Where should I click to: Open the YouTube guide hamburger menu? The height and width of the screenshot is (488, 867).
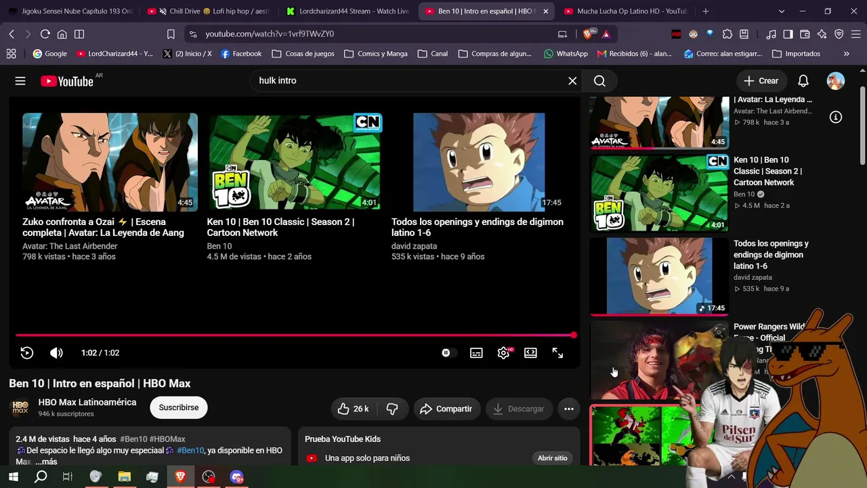pos(20,81)
